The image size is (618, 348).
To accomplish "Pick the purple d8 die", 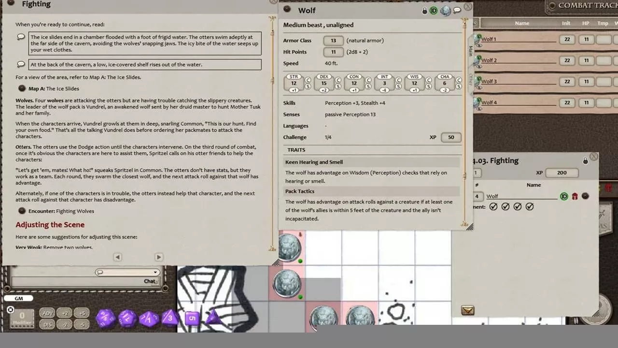I will 170,318.
